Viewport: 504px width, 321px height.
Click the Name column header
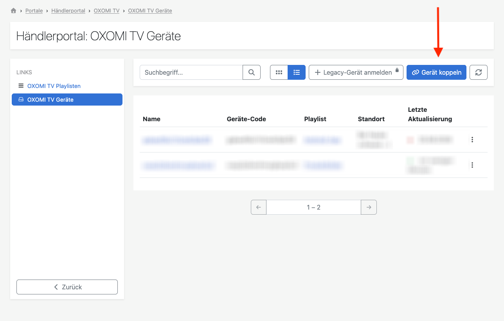point(151,119)
